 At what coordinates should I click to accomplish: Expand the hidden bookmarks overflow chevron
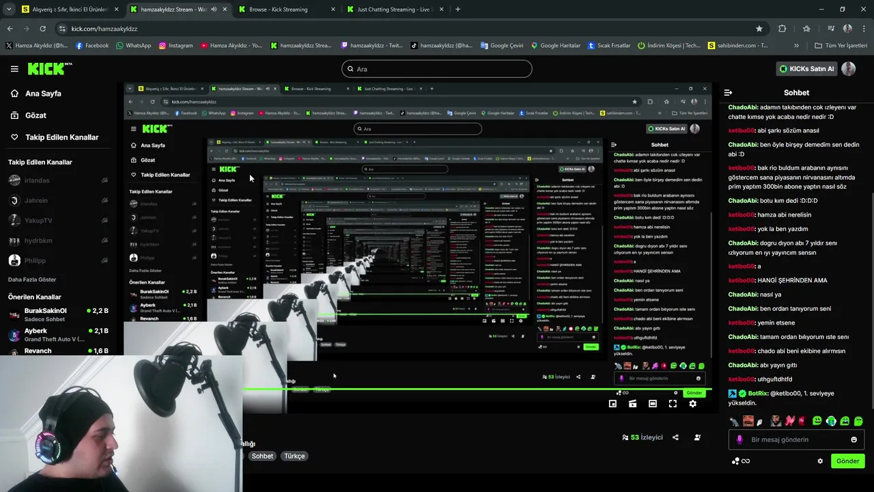pos(796,46)
